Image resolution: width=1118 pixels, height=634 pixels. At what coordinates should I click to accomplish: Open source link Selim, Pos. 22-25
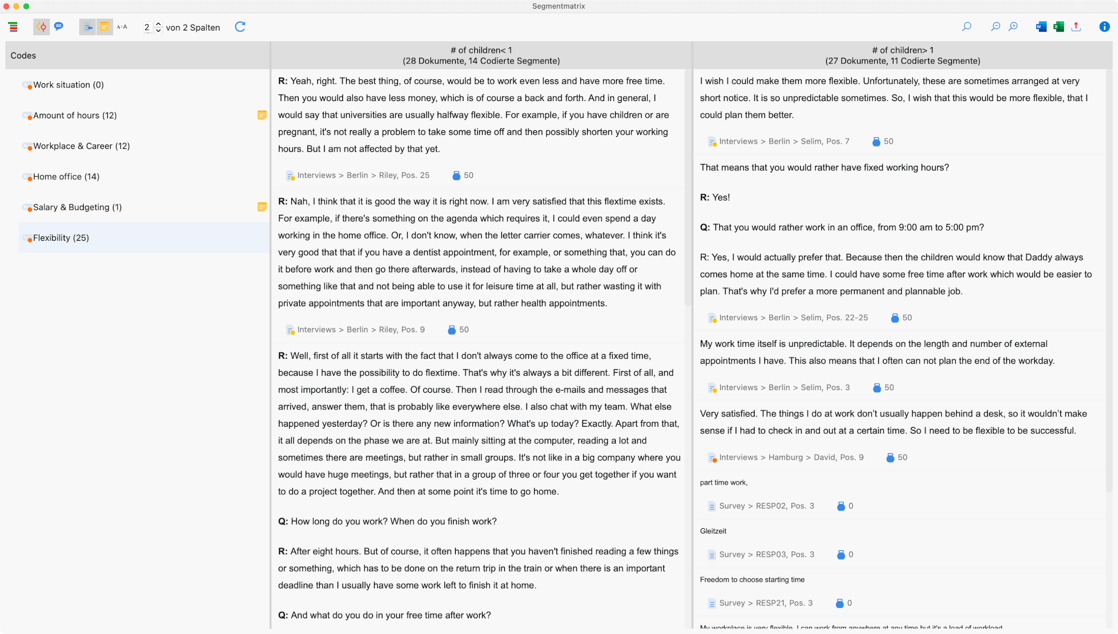coord(794,318)
